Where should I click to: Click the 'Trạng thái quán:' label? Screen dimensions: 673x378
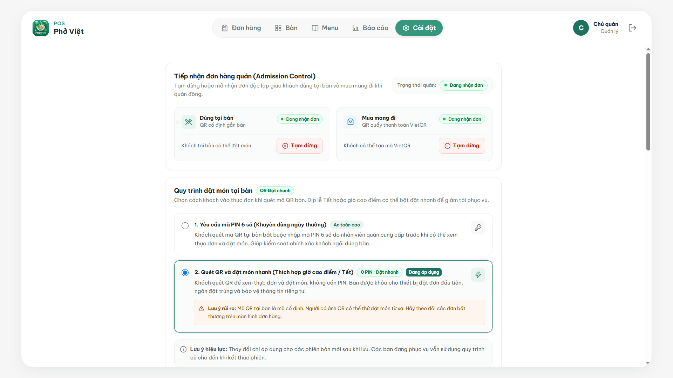[x=416, y=85]
